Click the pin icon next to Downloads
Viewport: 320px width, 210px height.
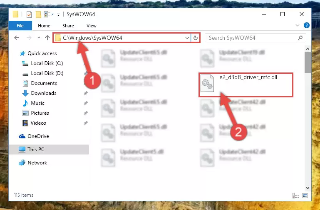point(85,93)
